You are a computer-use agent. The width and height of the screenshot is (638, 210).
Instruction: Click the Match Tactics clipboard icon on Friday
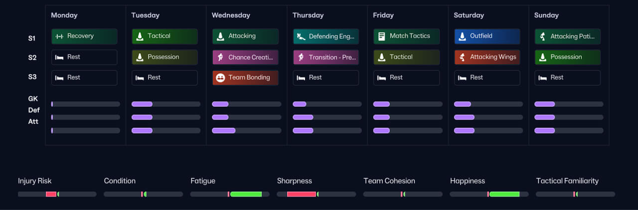click(x=382, y=36)
